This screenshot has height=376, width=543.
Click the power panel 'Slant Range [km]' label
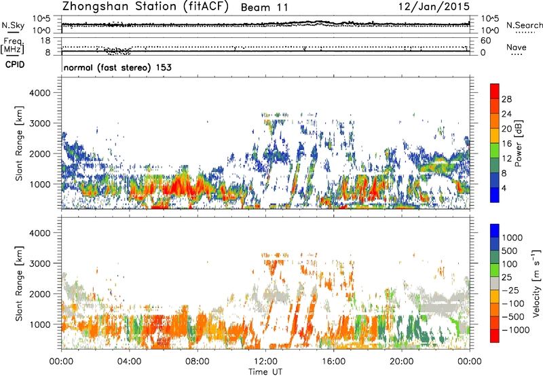click(x=19, y=143)
